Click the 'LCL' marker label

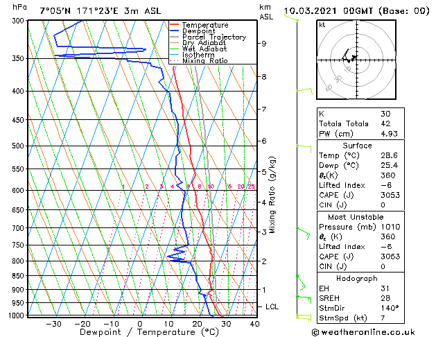[x=272, y=306]
